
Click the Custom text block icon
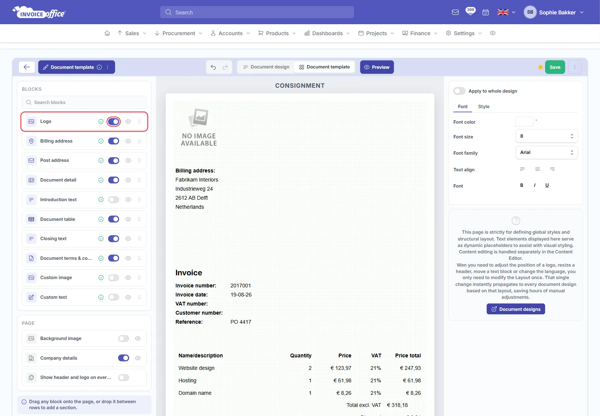(31, 297)
